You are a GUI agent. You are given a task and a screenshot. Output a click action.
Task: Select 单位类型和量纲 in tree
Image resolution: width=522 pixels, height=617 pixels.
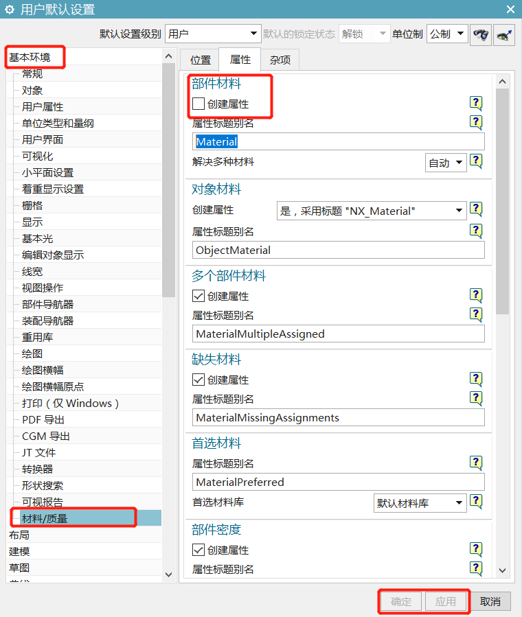[x=58, y=123]
